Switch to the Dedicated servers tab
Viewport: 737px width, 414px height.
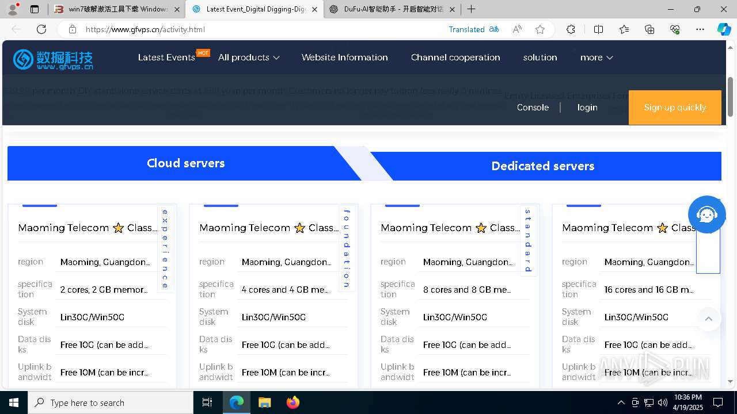(x=543, y=166)
